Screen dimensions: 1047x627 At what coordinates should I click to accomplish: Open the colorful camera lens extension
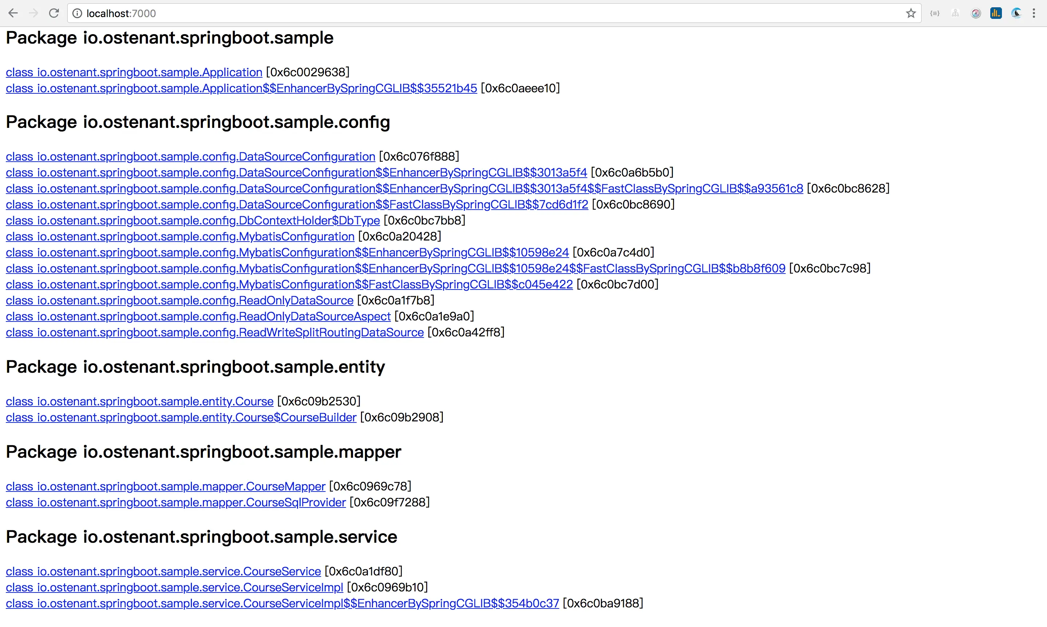tap(976, 13)
